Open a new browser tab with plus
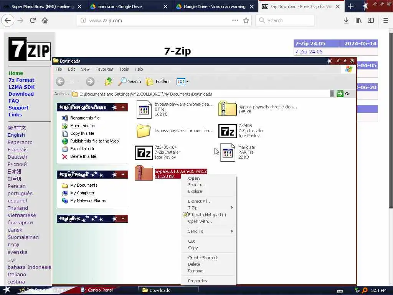 [351, 7]
